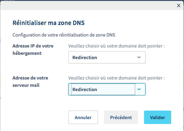Click the 'Veuillez choisir' prompt above mail dropdown

point(117,78)
